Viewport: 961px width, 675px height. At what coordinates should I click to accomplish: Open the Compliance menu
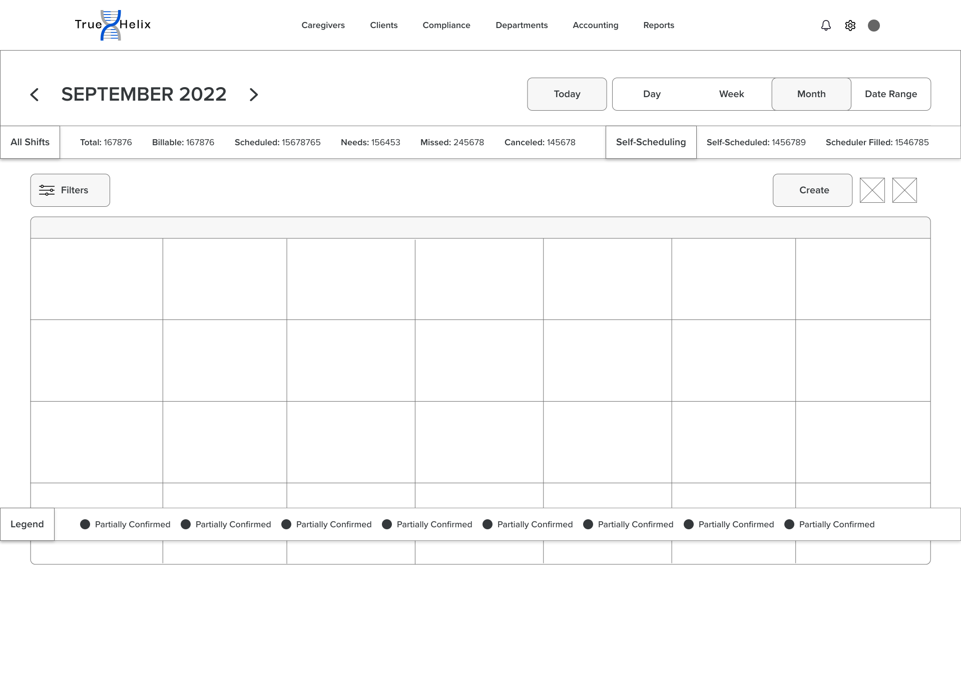coord(446,25)
